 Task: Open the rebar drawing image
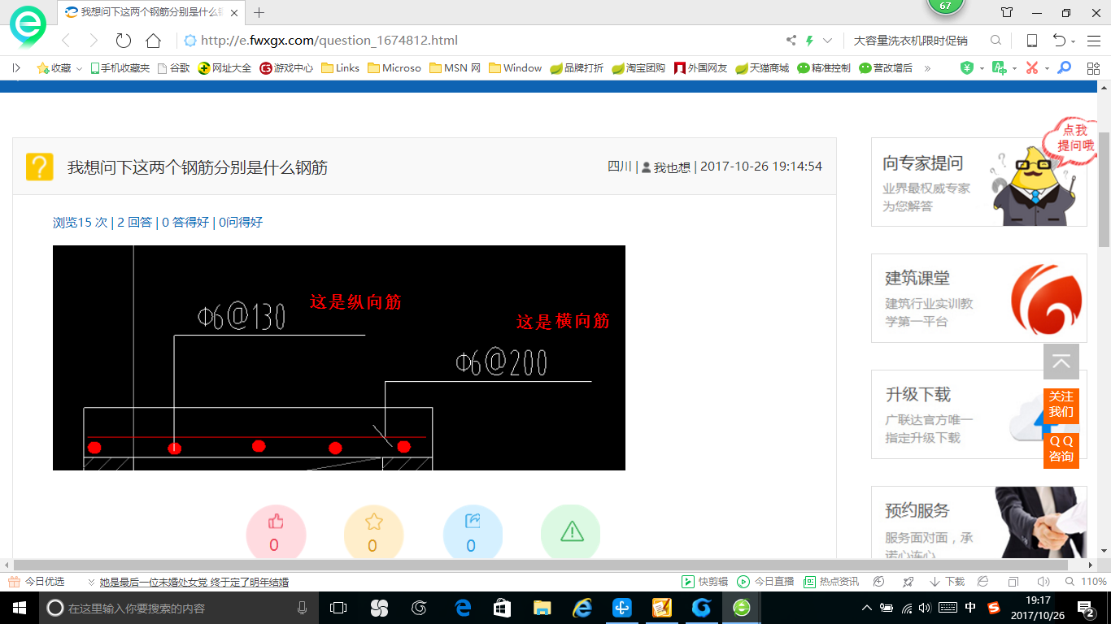(x=339, y=357)
